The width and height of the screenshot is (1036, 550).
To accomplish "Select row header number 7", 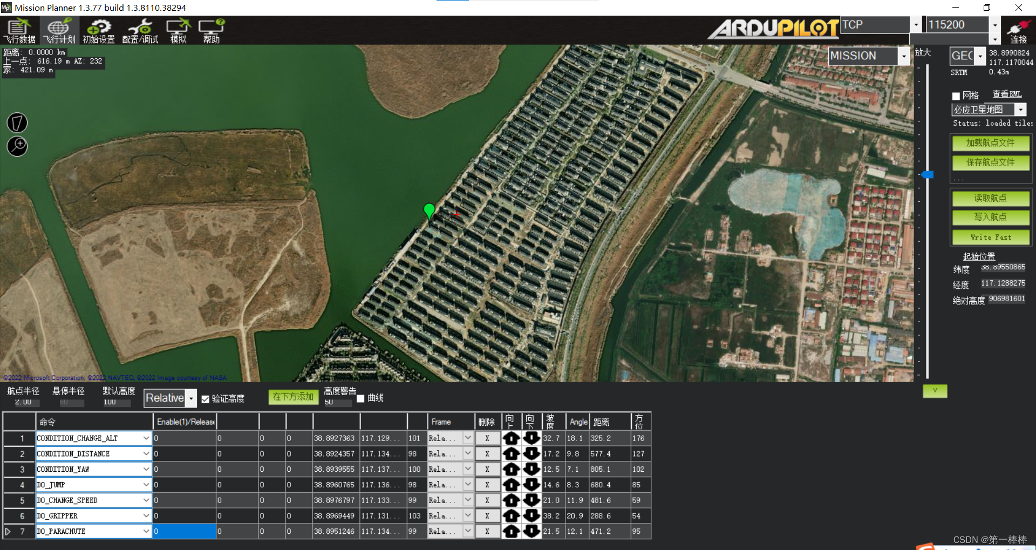I will (19, 532).
